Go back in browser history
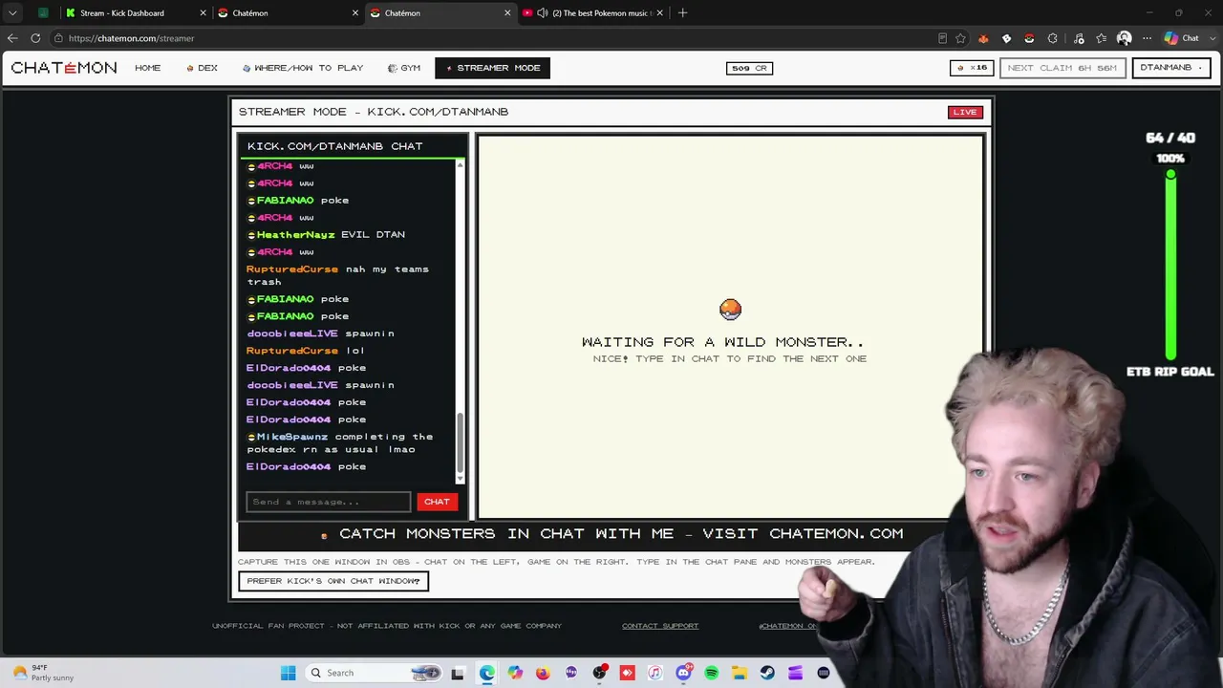 click(x=12, y=38)
